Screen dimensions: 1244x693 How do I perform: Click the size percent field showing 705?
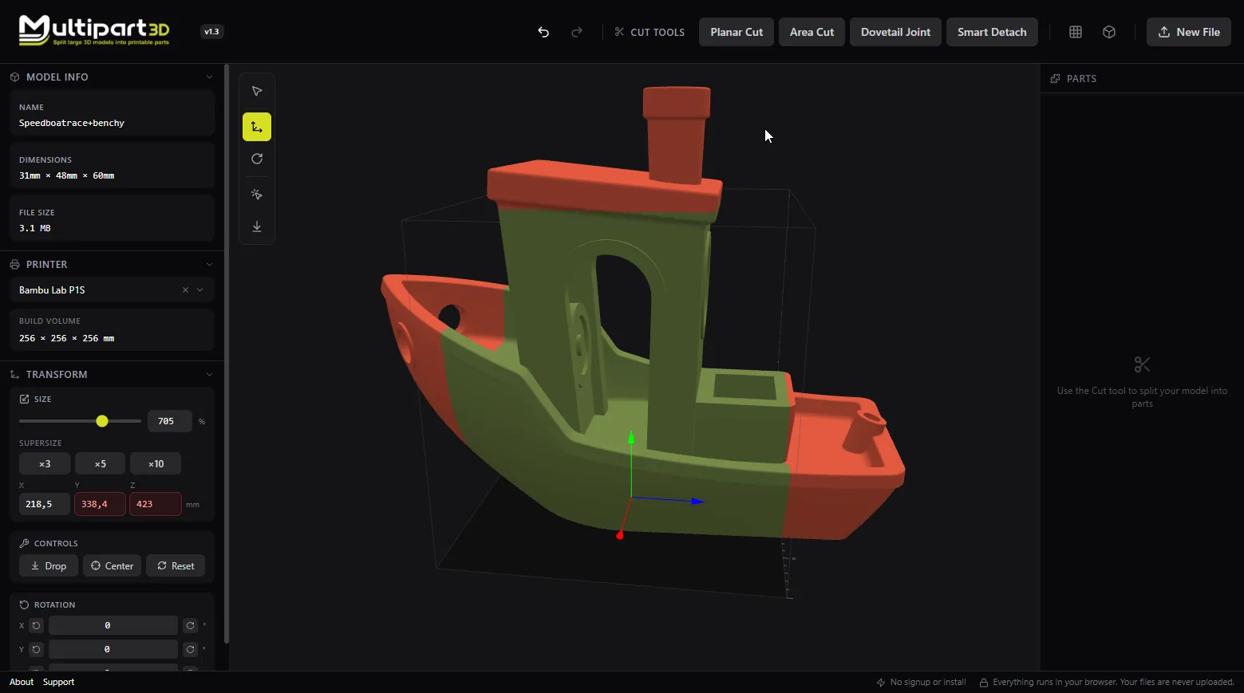pos(169,421)
